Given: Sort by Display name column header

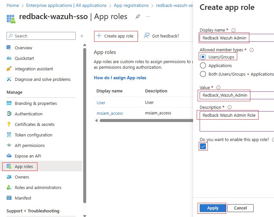Looking at the screenshot, I should pyautogui.click(x=110, y=91).
